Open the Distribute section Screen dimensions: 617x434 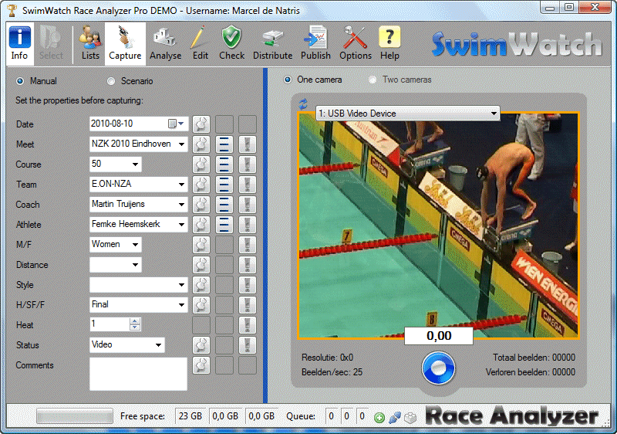pyautogui.click(x=272, y=43)
